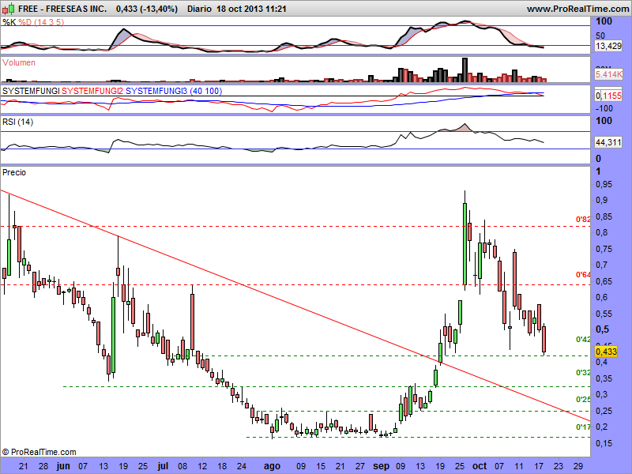Image resolution: width=632 pixels, height=474 pixels.
Task: Click the tallest black volume bar
Action: click(x=465, y=70)
